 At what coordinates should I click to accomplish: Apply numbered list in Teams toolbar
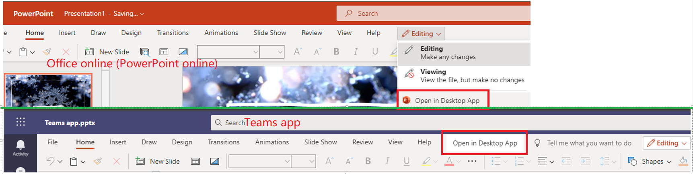(x=519, y=161)
